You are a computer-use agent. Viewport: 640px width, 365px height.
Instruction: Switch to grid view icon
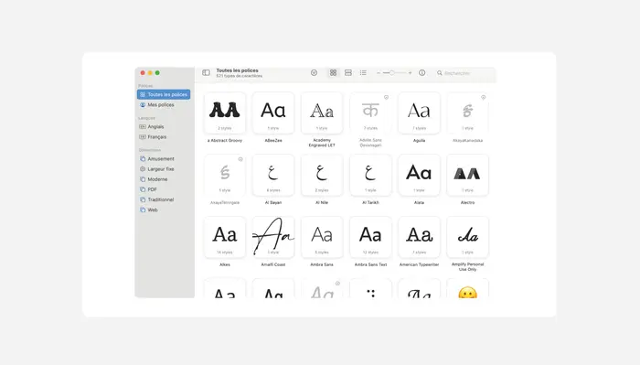333,72
